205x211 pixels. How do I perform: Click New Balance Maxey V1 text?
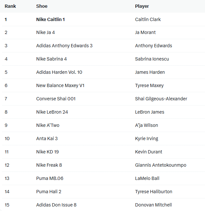click(60, 85)
